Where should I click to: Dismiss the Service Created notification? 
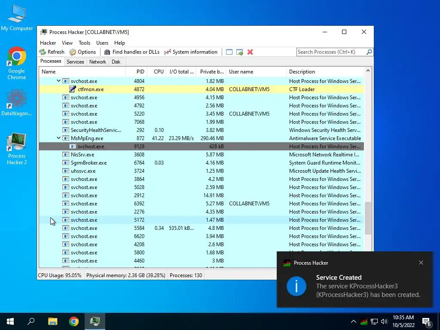[421, 263]
